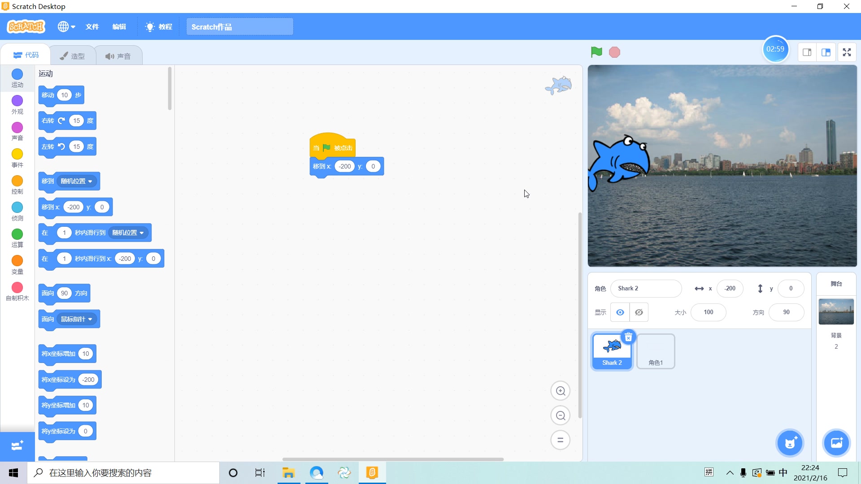
Task: Run the project with the green flag
Action: (596, 52)
